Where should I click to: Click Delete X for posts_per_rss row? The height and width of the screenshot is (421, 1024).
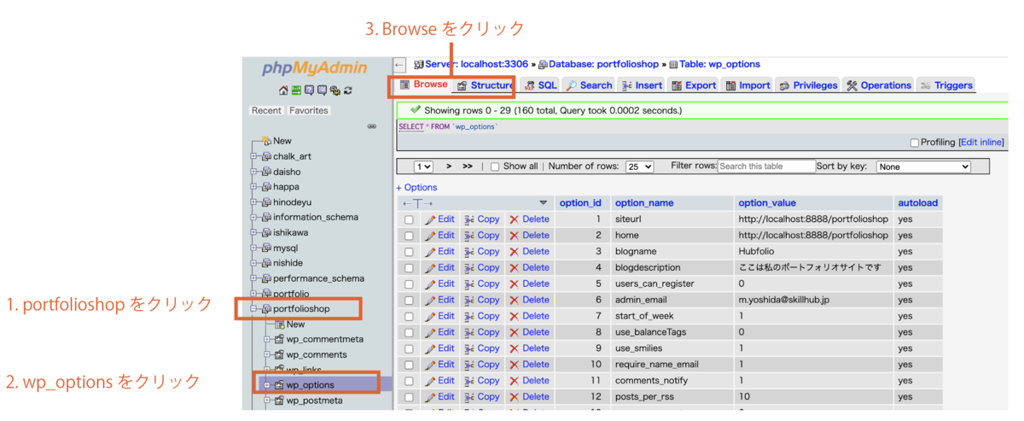pos(514,396)
